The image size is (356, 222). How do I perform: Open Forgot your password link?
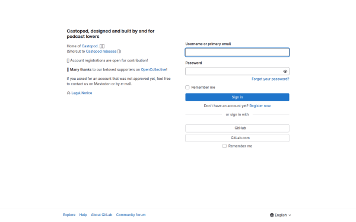[271, 79]
